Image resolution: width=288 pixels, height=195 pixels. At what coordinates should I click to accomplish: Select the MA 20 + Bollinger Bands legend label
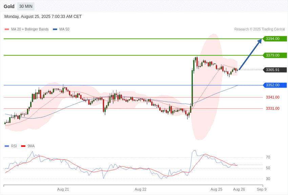30,29
